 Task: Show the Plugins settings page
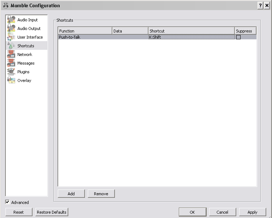click(x=27, y=71)
